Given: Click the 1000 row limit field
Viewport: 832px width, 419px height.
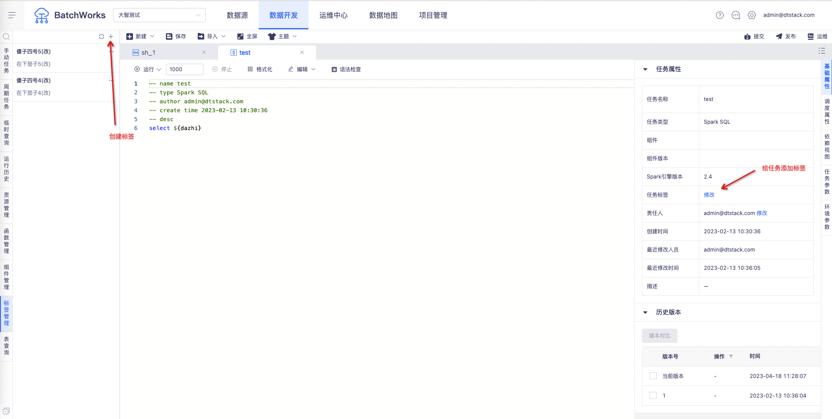Looking at the screenshot, I should [x=185, y=69].
